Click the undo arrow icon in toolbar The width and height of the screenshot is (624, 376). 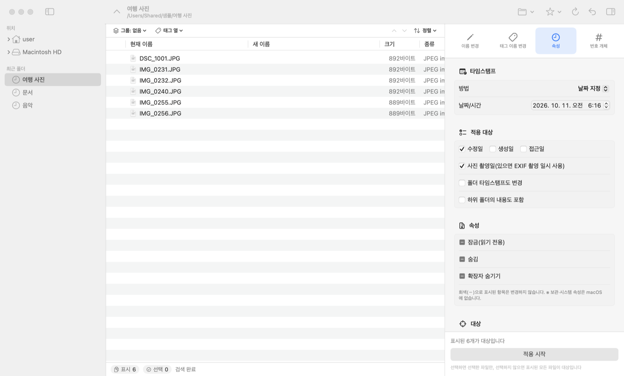(592, 12)
